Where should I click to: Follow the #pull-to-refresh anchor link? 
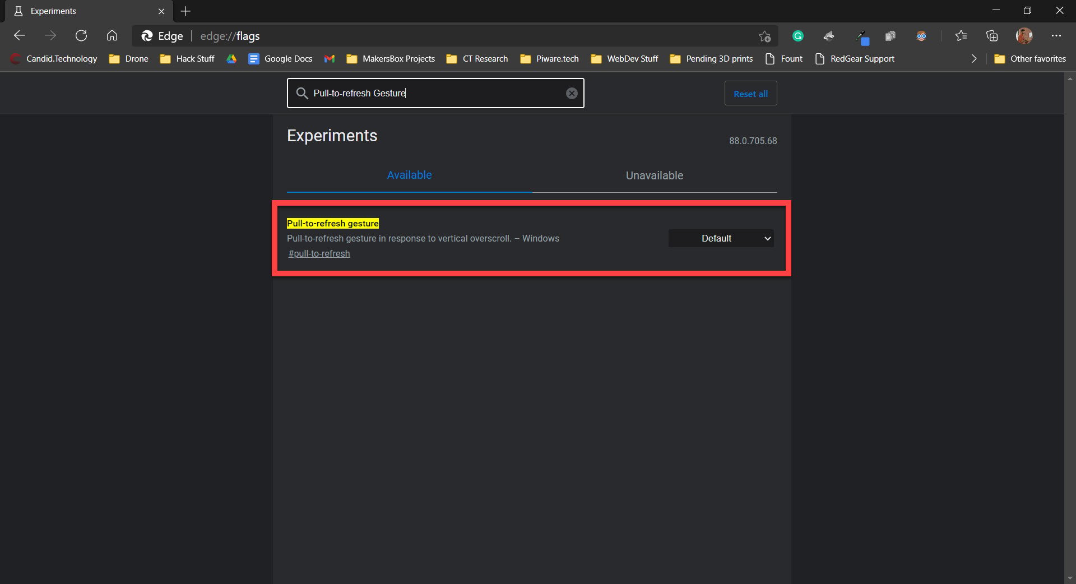(x=319, y=254)
